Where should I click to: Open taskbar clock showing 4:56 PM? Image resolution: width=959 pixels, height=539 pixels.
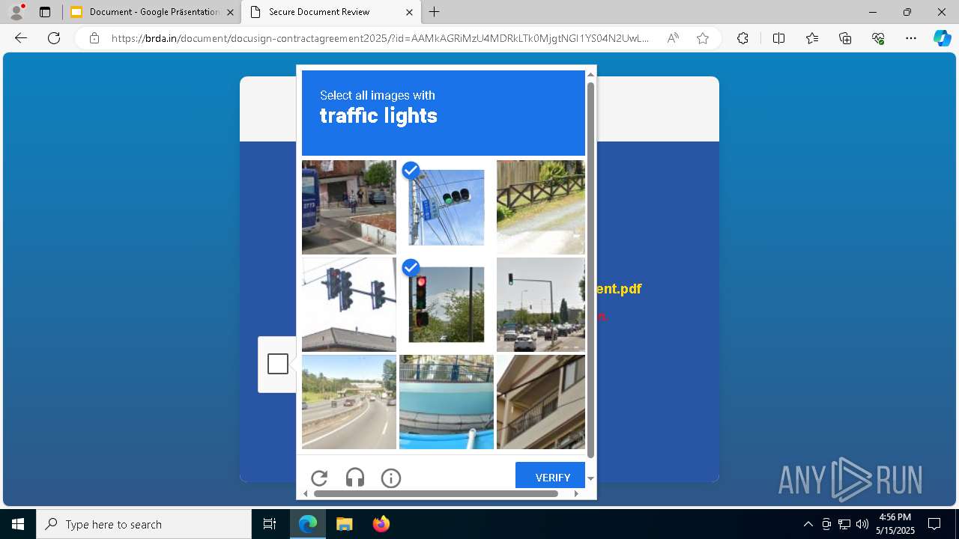point(896,524)
